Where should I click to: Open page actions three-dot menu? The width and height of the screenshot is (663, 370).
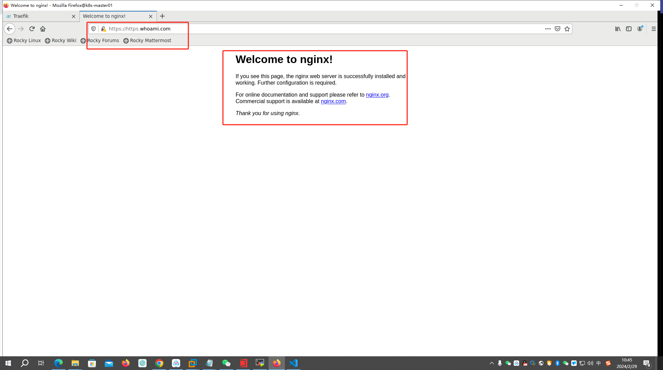pyautogui.click(x=548, y=29)
